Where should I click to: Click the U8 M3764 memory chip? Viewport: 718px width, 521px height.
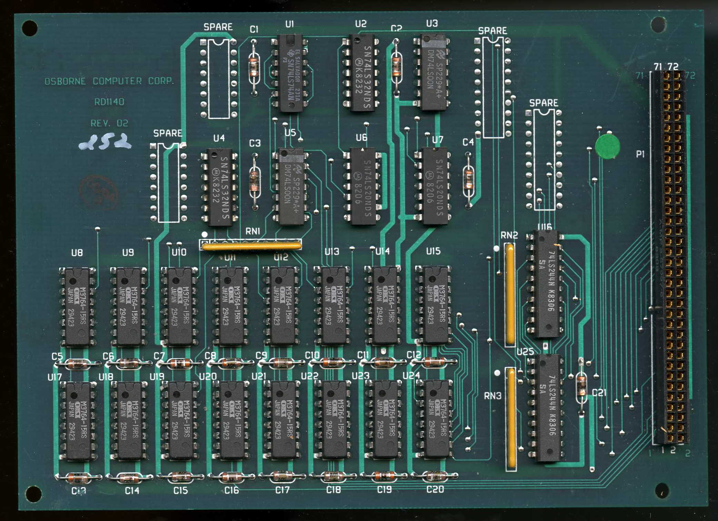(x=77, y=307)
